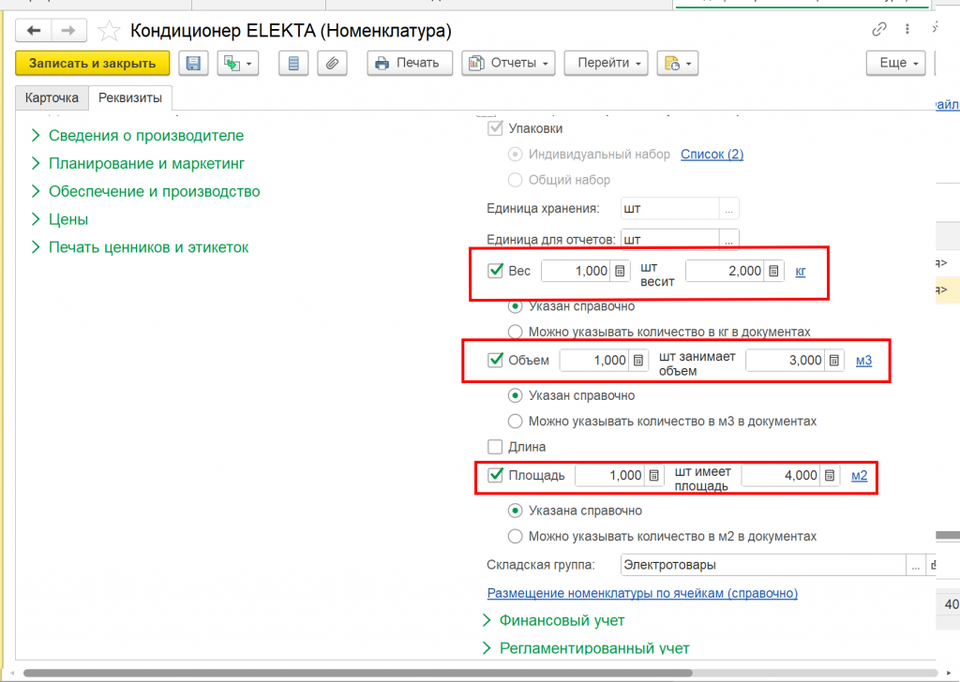Select Указан справочно under Вес
Image resolution: width=960 pixels, height=682 pixels.
(x=515, y=305)
